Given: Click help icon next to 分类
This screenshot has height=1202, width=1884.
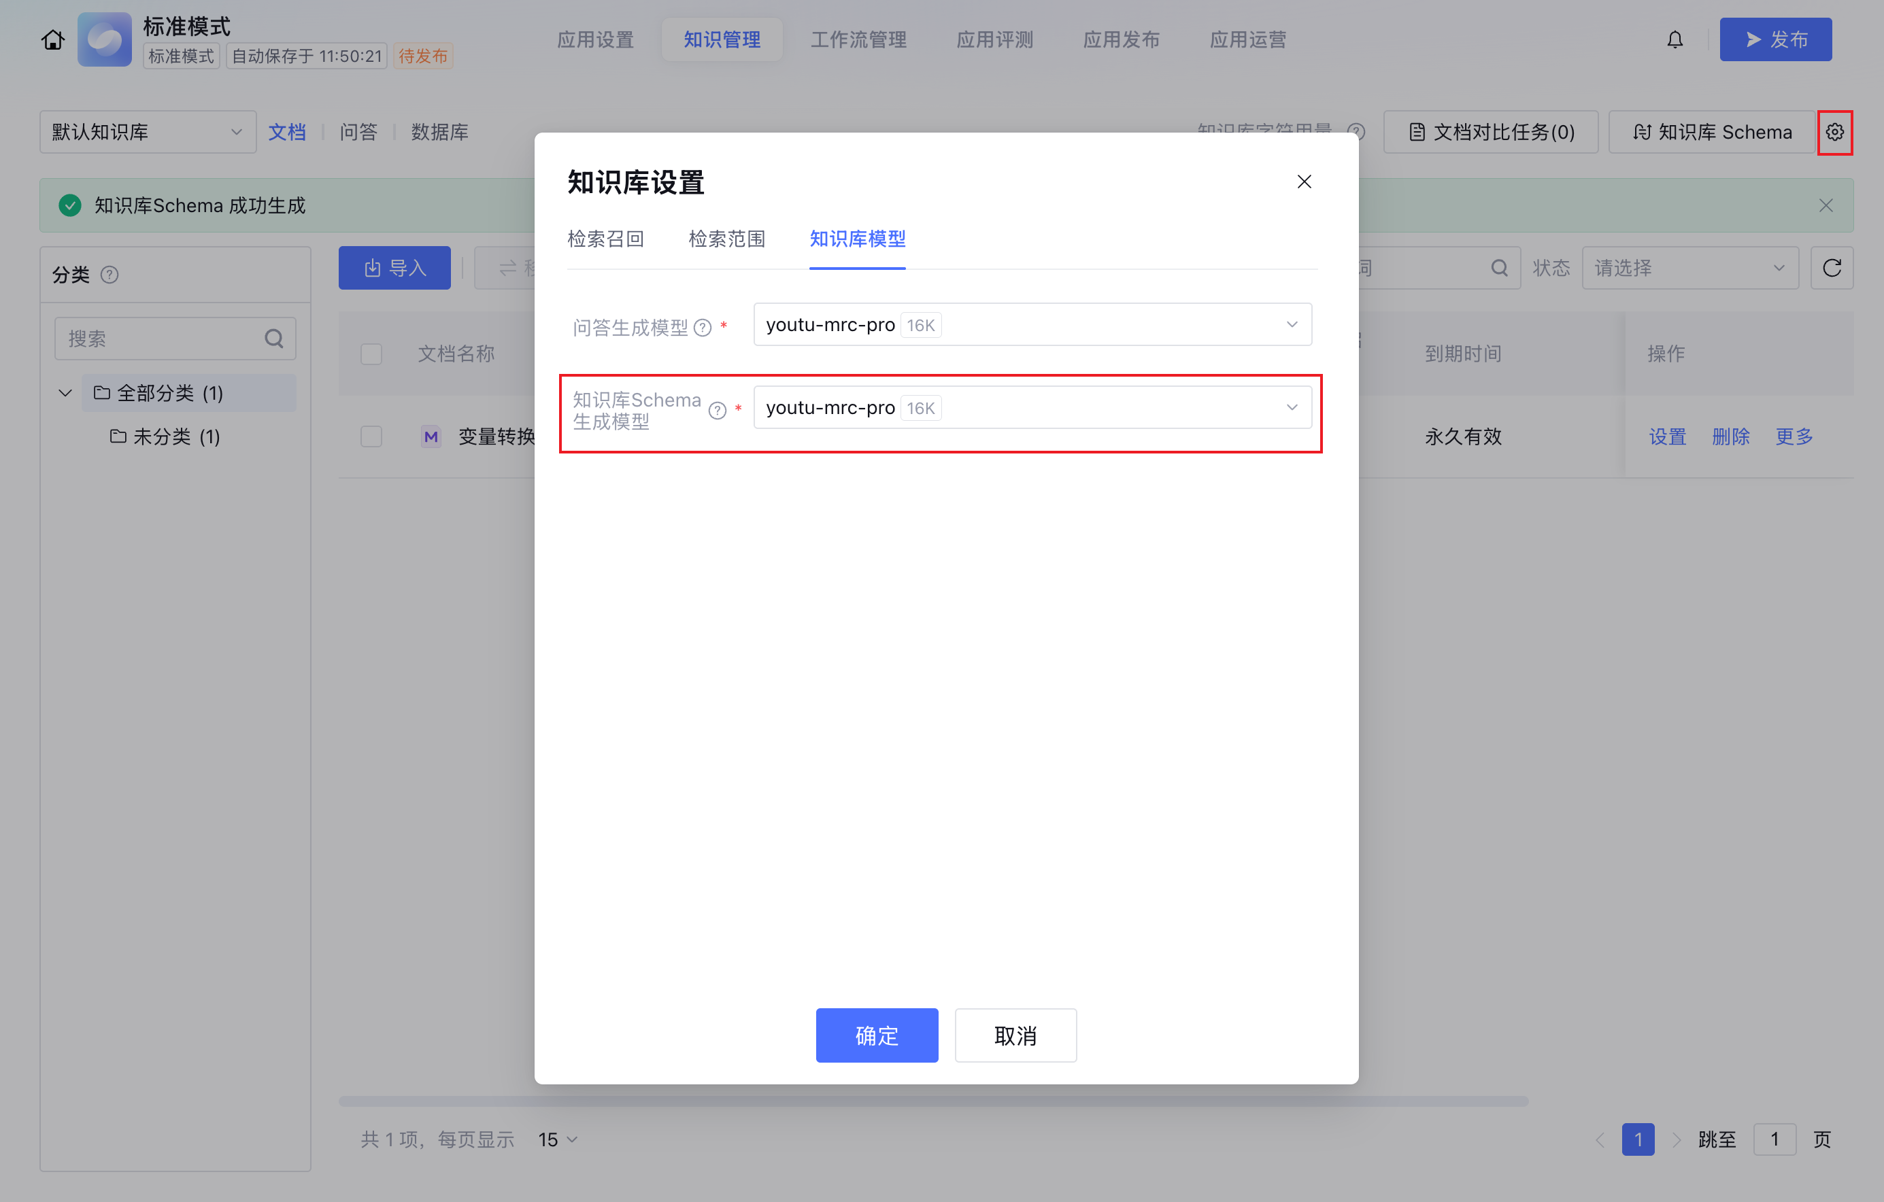Looking at the screenshot, I should tap(110, 275).
